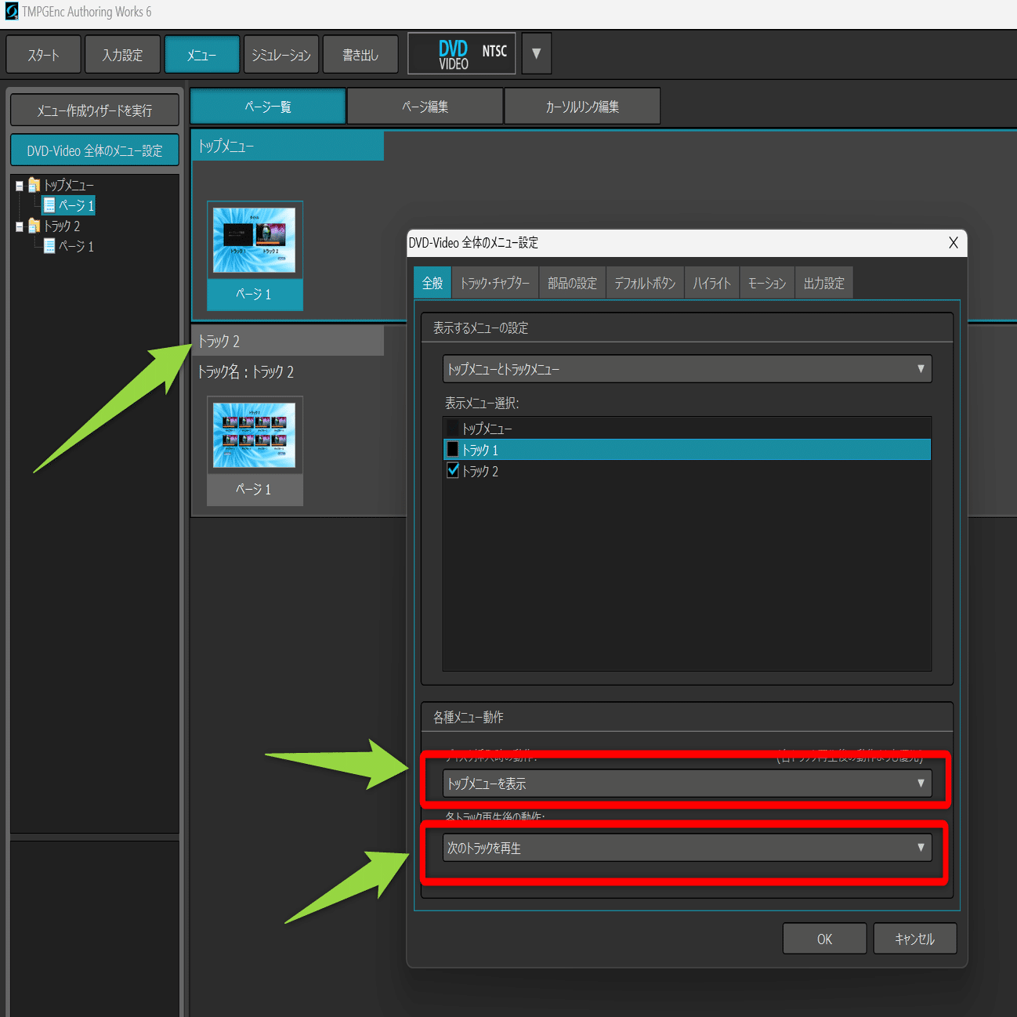Switch to the ページ編集 tab

pos(425,106)
